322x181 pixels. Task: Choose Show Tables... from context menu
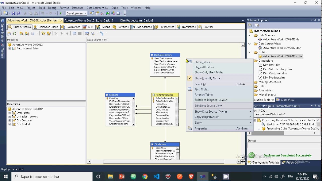(x=220, y=62)
